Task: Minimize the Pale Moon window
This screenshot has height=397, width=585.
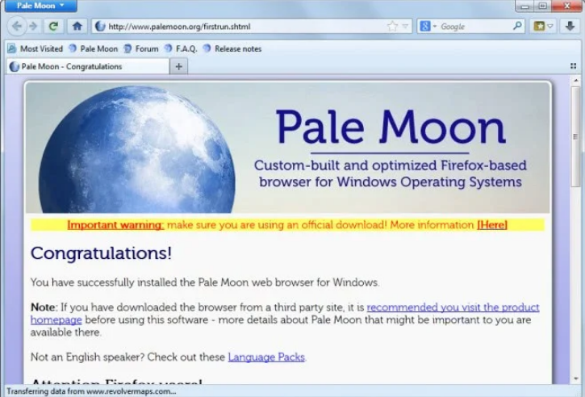Action: tap(524, 6)
